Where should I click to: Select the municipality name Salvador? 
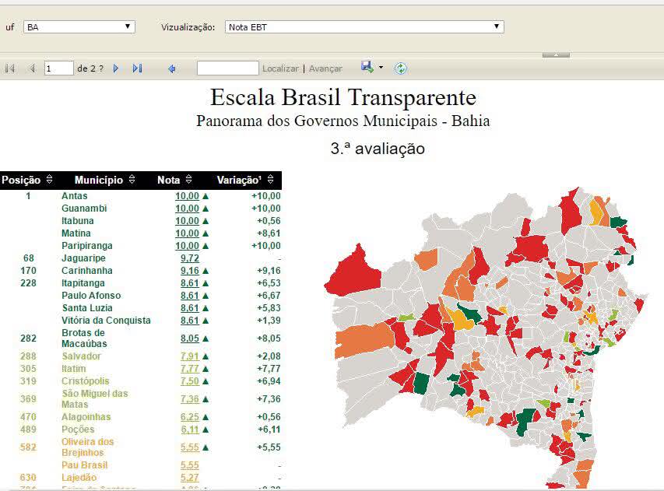click(81, 356)
